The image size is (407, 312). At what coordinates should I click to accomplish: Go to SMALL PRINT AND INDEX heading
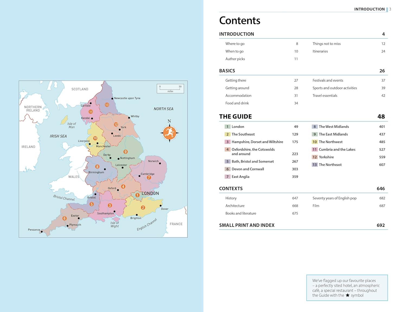click(247, 225)
